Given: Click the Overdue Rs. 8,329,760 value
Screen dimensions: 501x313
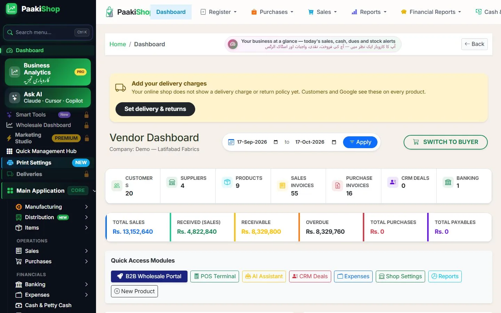Looking at the screenshot, I should [325, 232].
